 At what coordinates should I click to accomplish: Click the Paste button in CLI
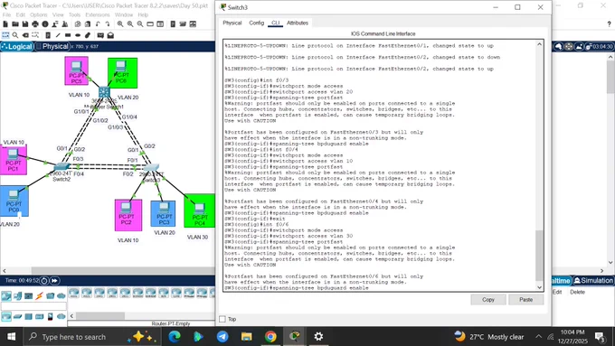coord(526,300)
